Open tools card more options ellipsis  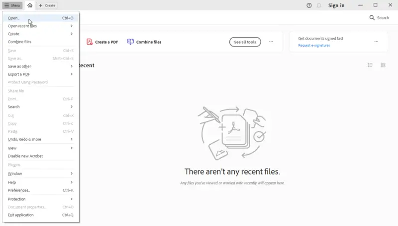pos(271,42)
